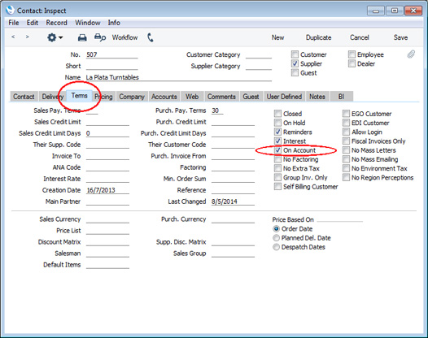Viewport: 428px width, 338px height.
Task: Open the gear operations menu
Action: coord(55,37)
